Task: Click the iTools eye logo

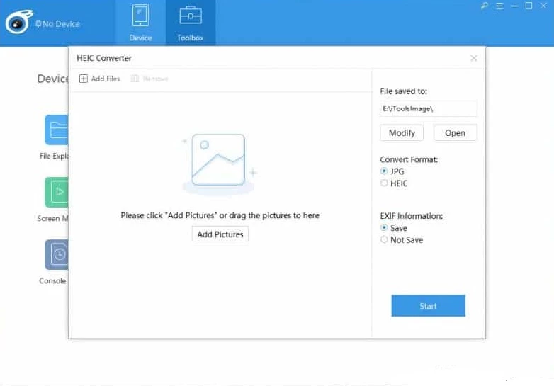Action: (x=16, y=23)
